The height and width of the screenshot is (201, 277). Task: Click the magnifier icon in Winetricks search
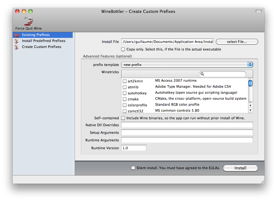(202, 74)
